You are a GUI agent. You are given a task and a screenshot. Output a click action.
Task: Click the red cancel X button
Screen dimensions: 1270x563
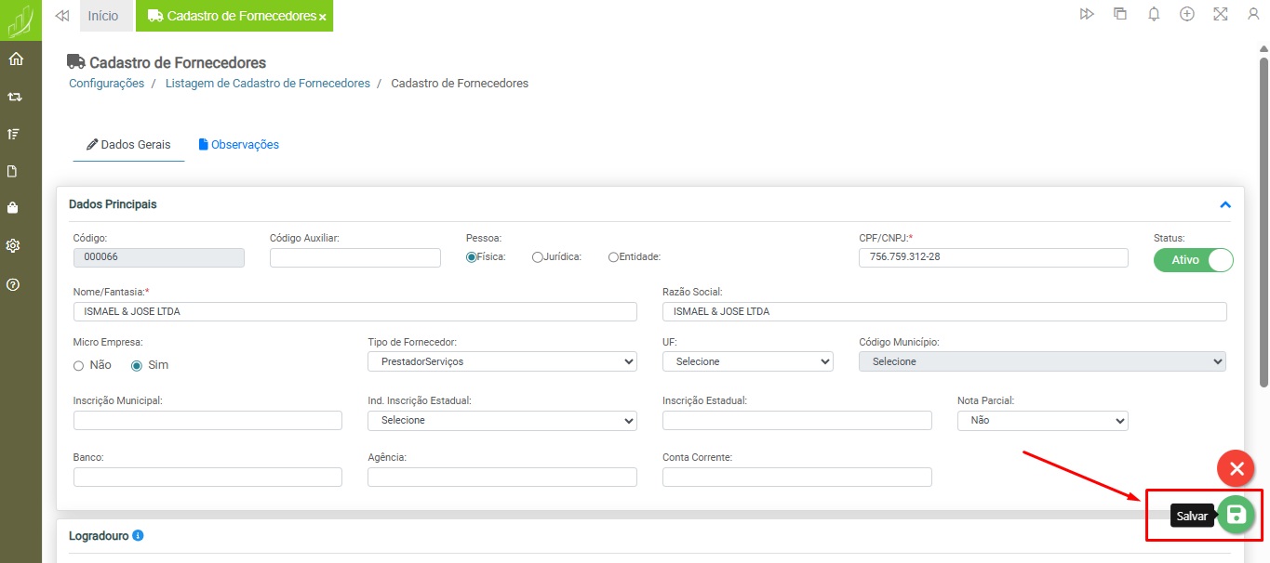1237,469
